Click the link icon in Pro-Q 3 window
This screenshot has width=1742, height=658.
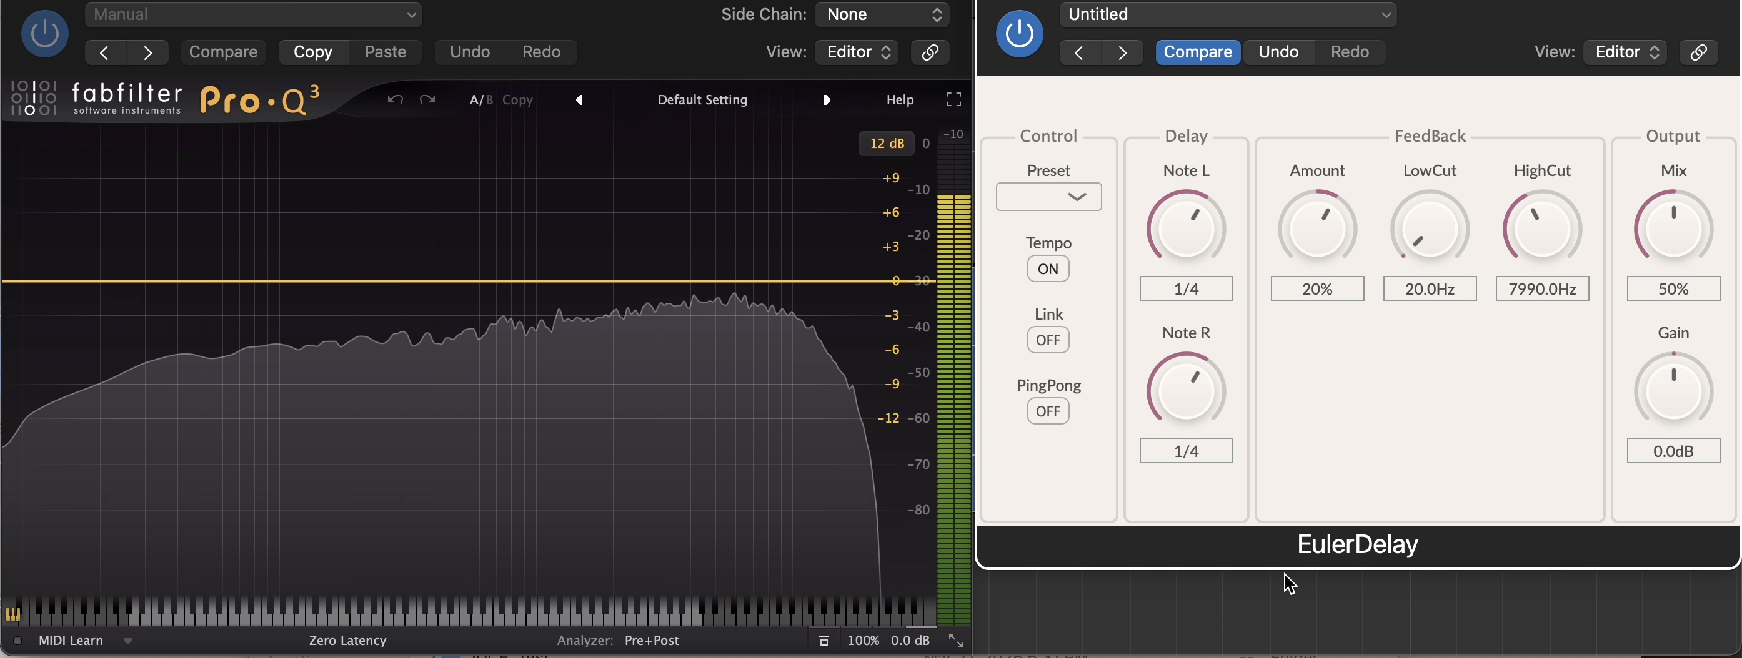[x=930, y=52]
